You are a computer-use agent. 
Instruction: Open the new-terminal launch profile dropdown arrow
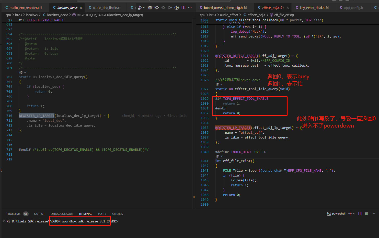point(354,214)
